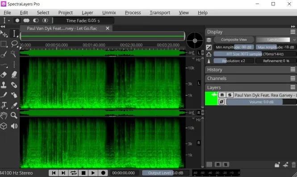Open the Select menu
This screenshot has height=177, width=297.
coord(43,13)
